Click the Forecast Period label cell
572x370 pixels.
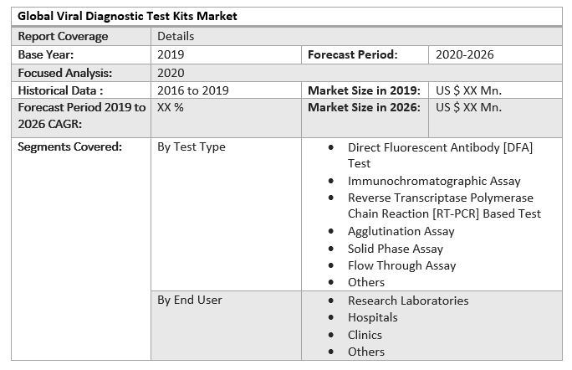click(x=353, y=54)
